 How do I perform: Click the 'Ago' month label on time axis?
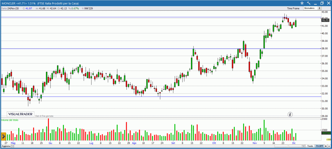click(x=134, y=143)
